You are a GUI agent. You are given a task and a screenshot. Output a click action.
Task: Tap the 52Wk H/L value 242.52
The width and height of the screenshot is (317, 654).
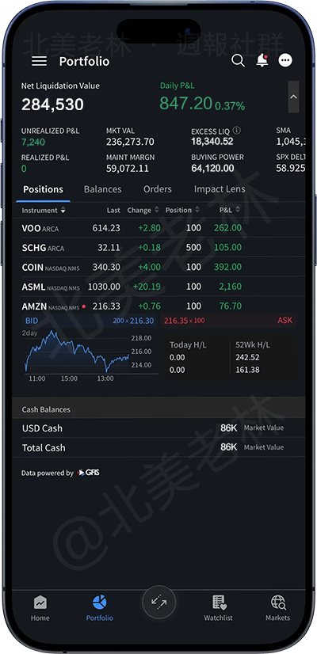pos(247,357)
